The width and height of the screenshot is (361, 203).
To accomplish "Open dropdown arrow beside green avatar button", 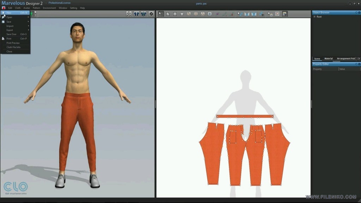I will point(35,14).
